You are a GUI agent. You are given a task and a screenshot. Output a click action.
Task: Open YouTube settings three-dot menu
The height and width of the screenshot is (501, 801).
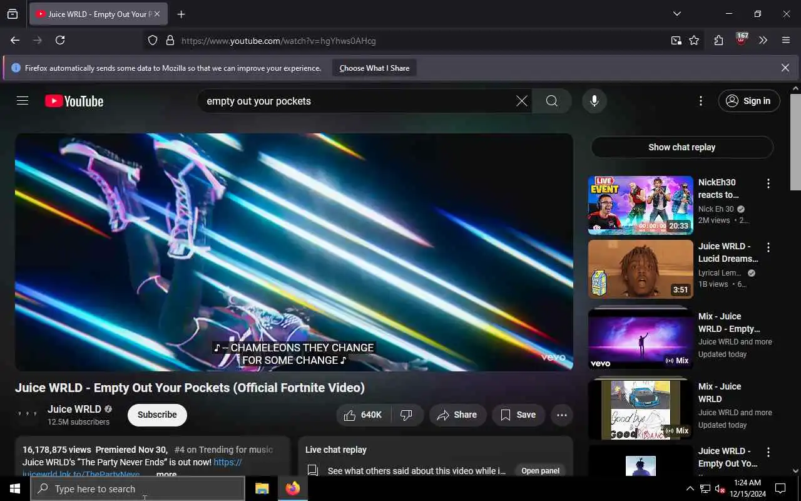701,101
